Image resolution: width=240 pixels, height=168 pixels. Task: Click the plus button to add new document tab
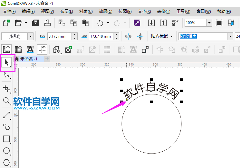tap(47, 59)
